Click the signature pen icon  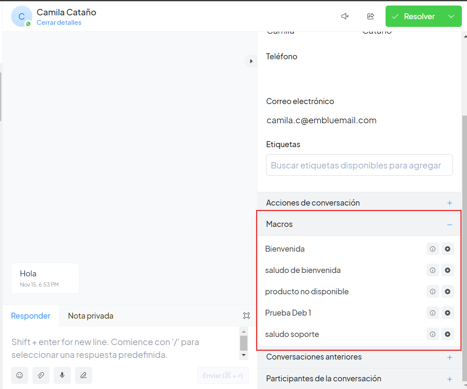[x=84, y=375]
